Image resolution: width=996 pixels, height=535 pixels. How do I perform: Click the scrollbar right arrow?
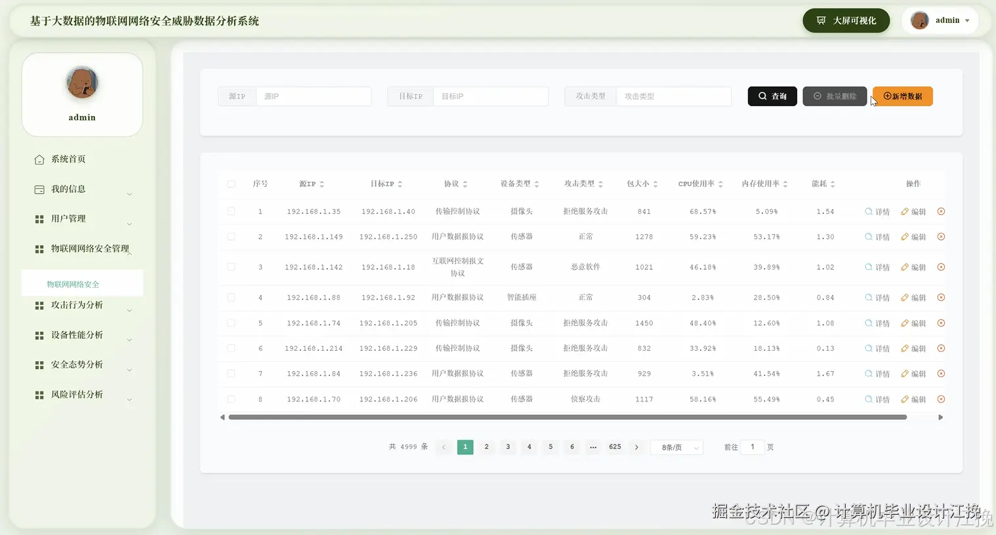[940, 417]
